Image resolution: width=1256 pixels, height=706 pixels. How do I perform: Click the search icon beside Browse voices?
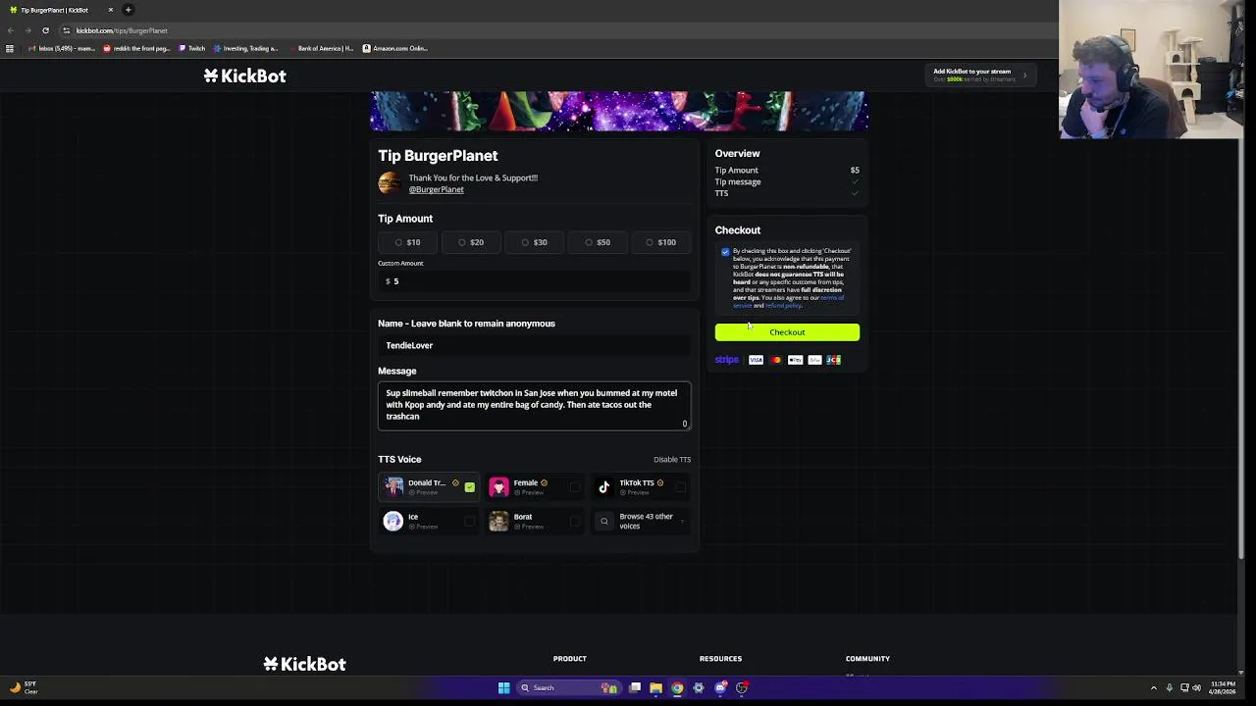tap(604, 521)
